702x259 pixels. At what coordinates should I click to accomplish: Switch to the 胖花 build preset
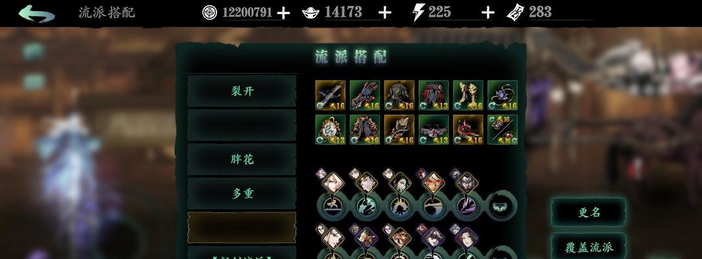pos(242,159)
